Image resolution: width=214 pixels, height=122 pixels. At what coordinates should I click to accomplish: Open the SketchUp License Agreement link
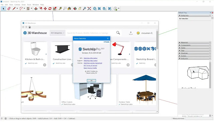pos(93,63)
